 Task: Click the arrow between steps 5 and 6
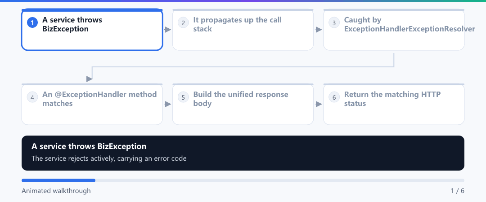[318, 104]
